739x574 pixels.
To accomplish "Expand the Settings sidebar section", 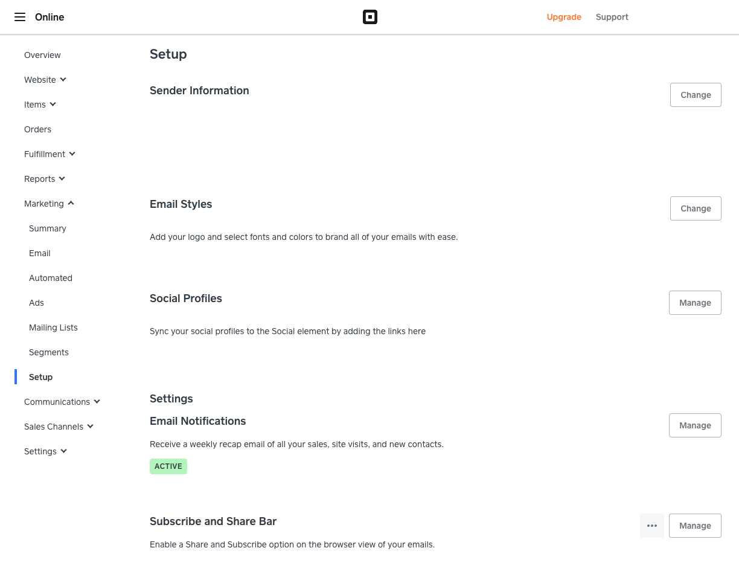I will pyautogui.click(x=64, y=451).
